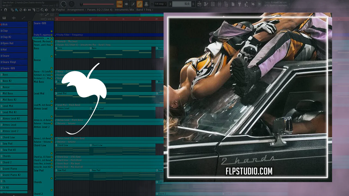The image size is (349, 196).
Task: Toggle the playlist magnet snap icon
Action: coord(5,10)
